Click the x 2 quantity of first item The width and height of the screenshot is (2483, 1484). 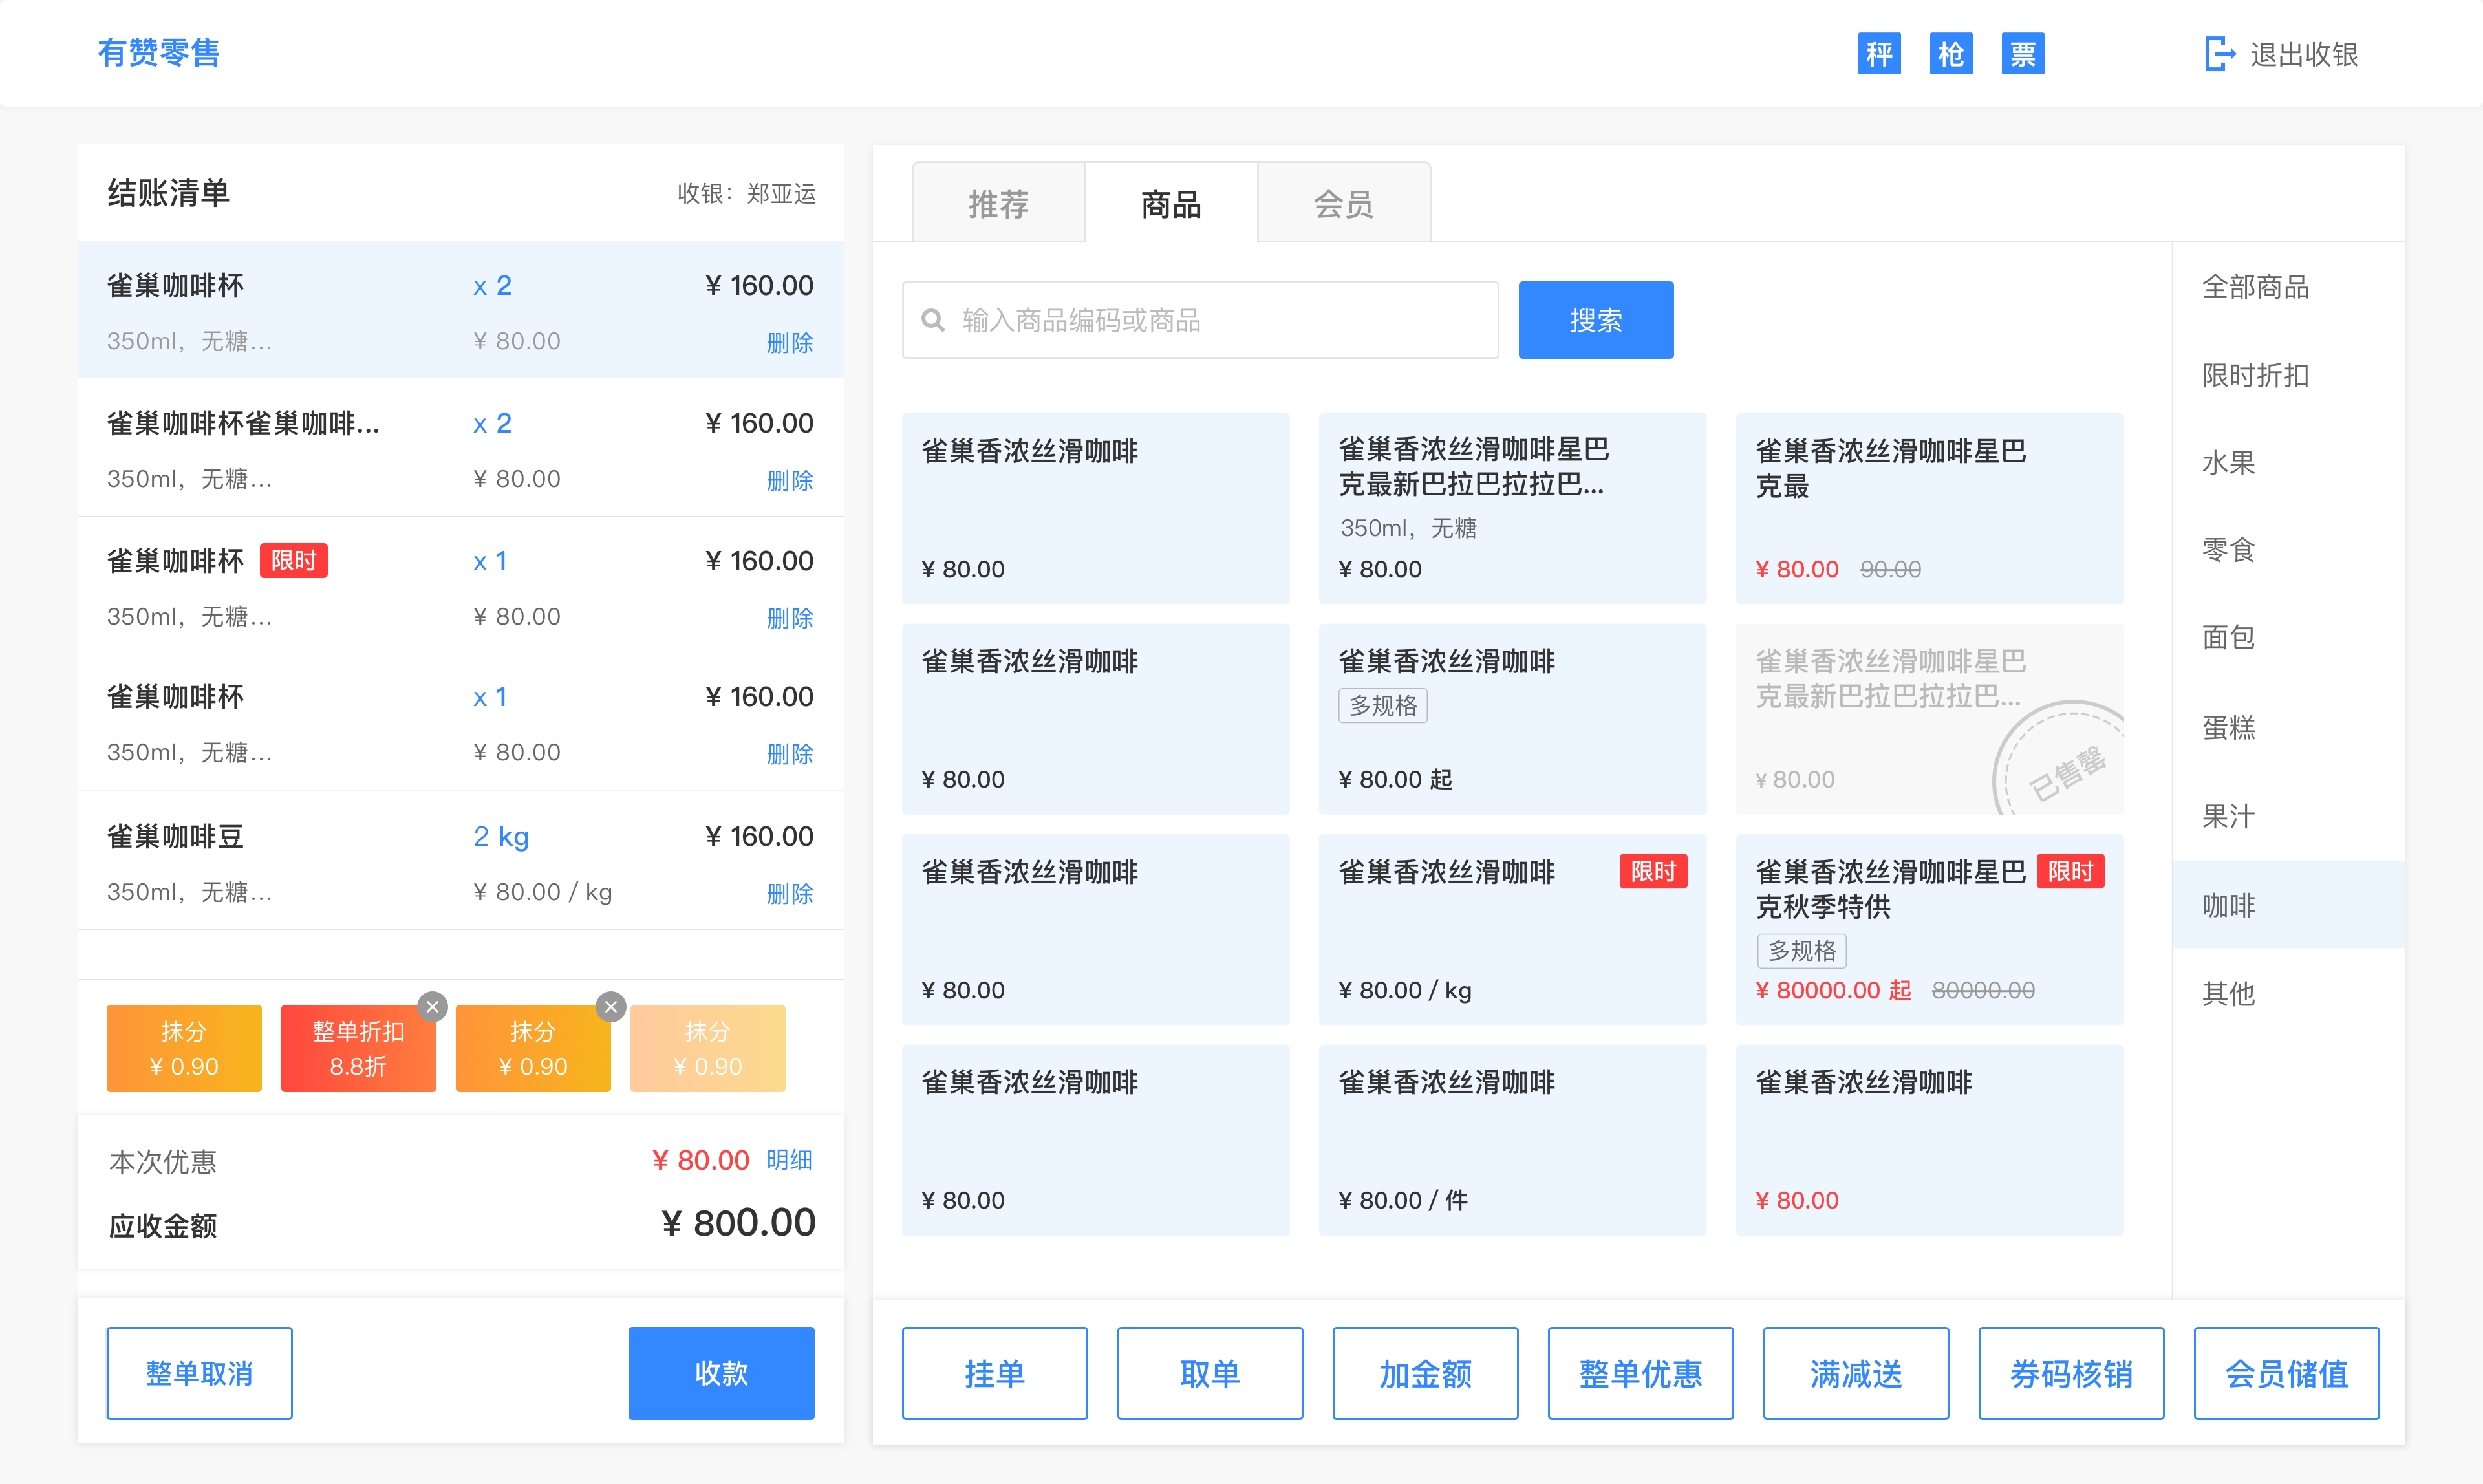tap(492, 286)
